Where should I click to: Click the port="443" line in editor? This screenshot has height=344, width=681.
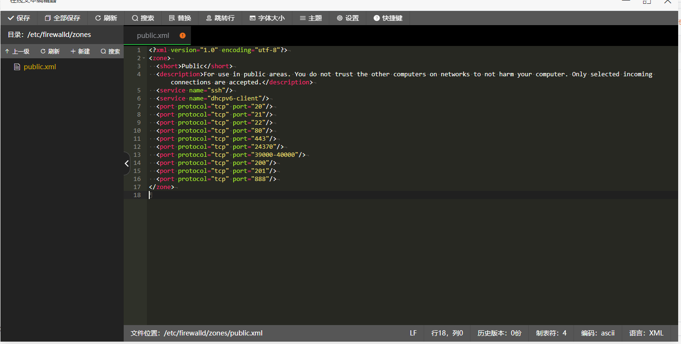216,138
